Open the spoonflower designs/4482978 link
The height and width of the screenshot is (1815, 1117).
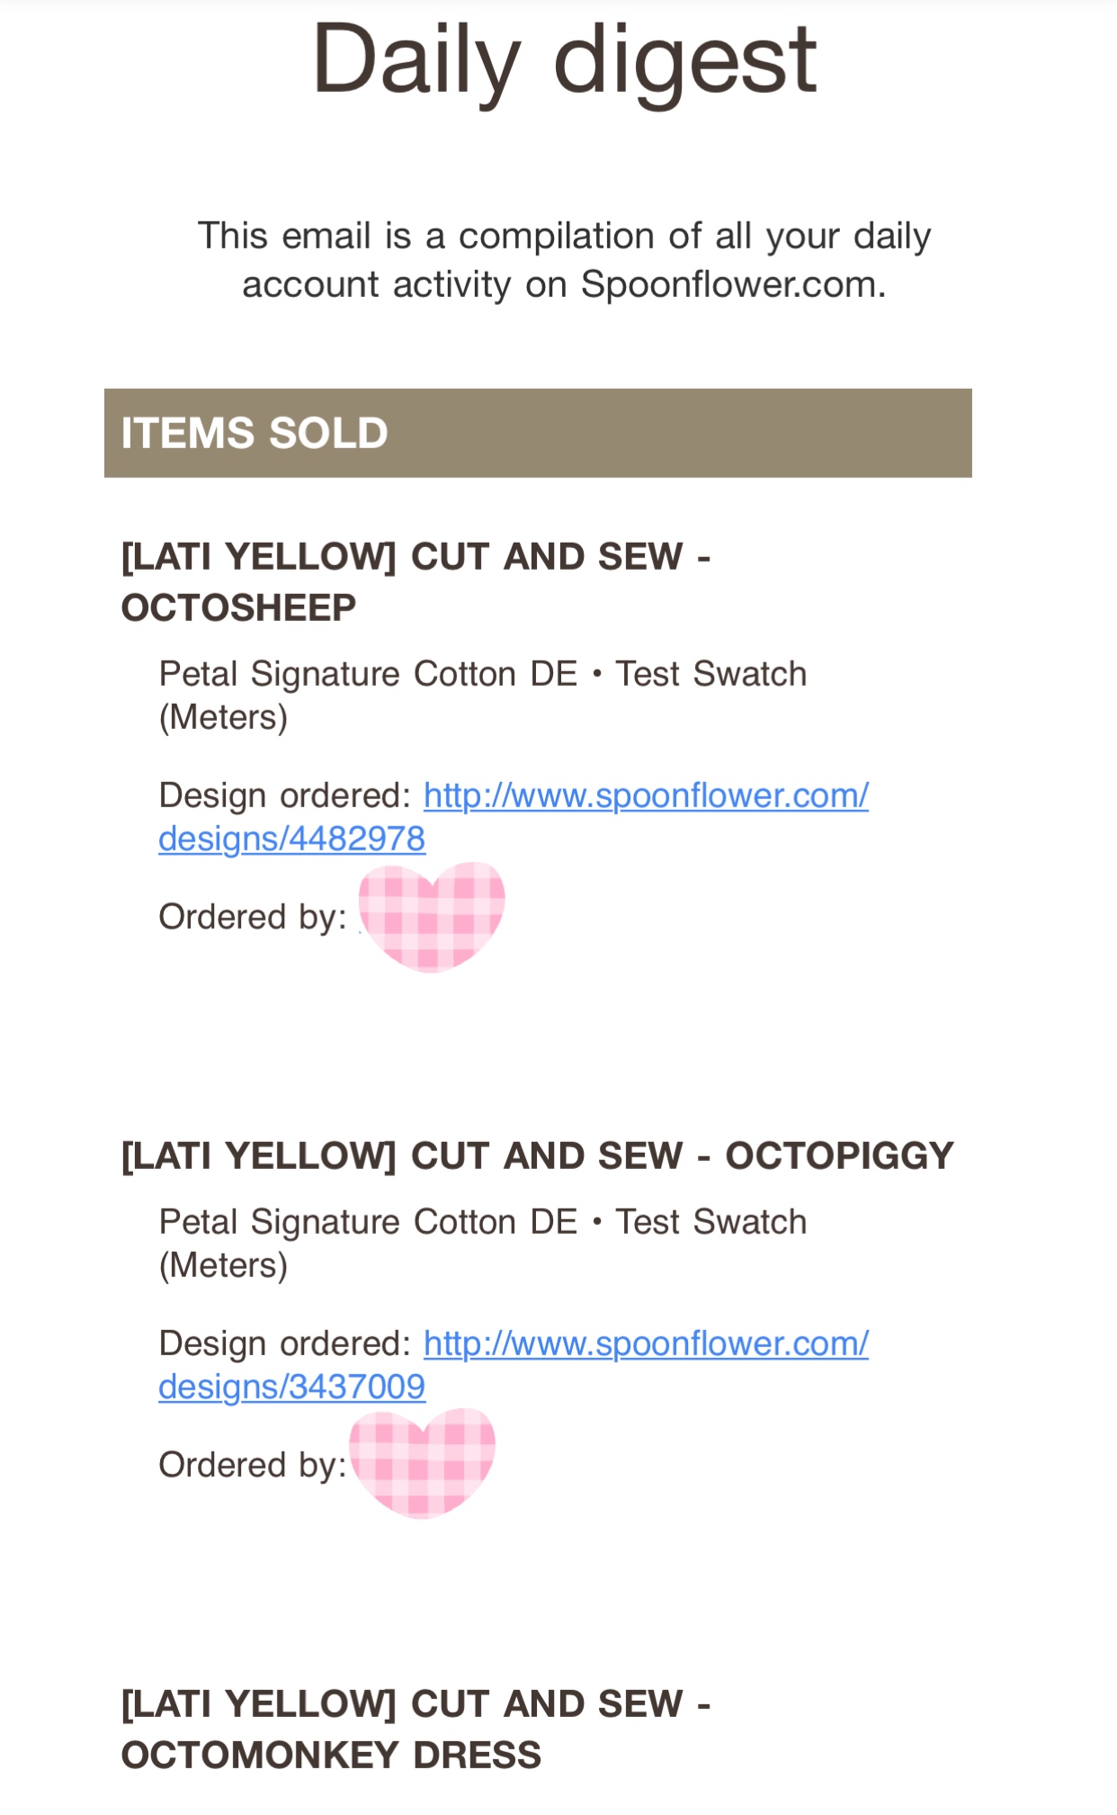point(514,817)
